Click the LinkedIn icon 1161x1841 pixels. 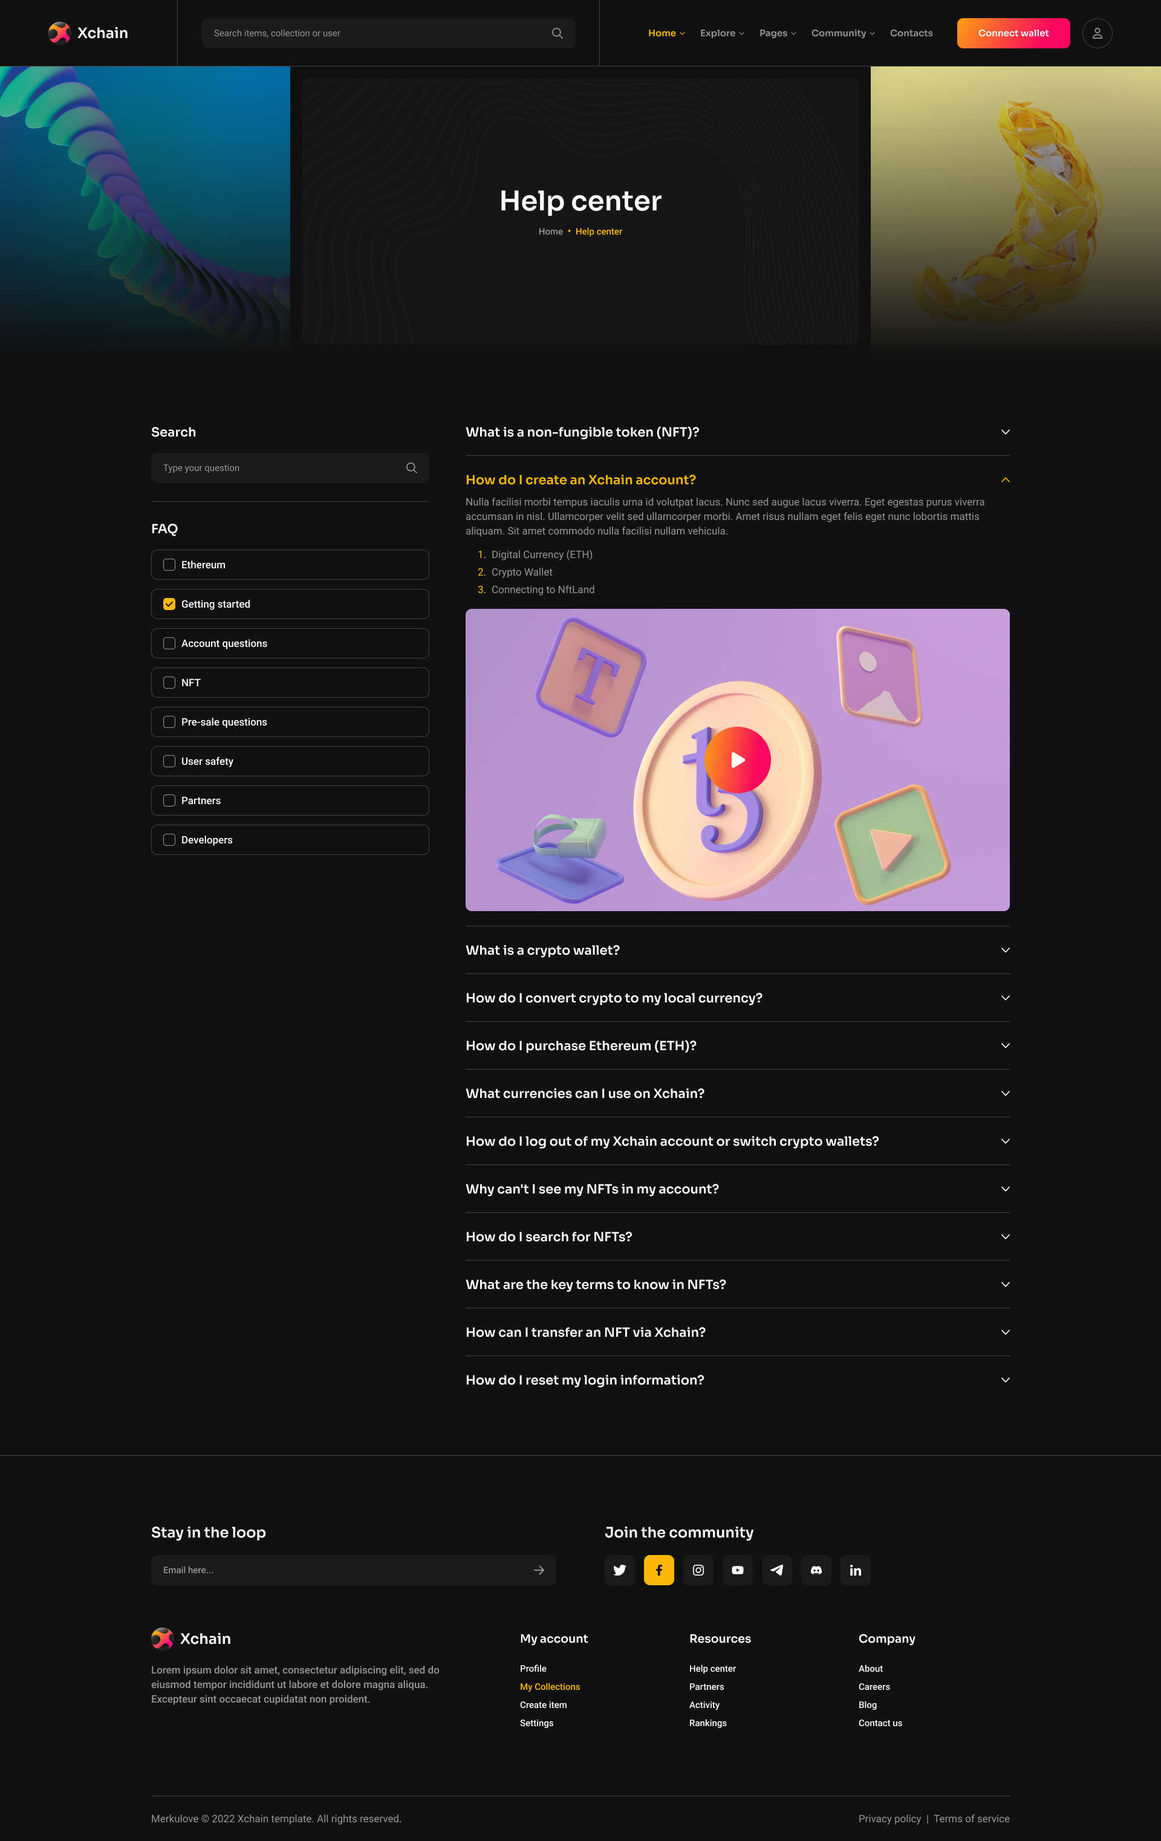[x=855, y=1570]
